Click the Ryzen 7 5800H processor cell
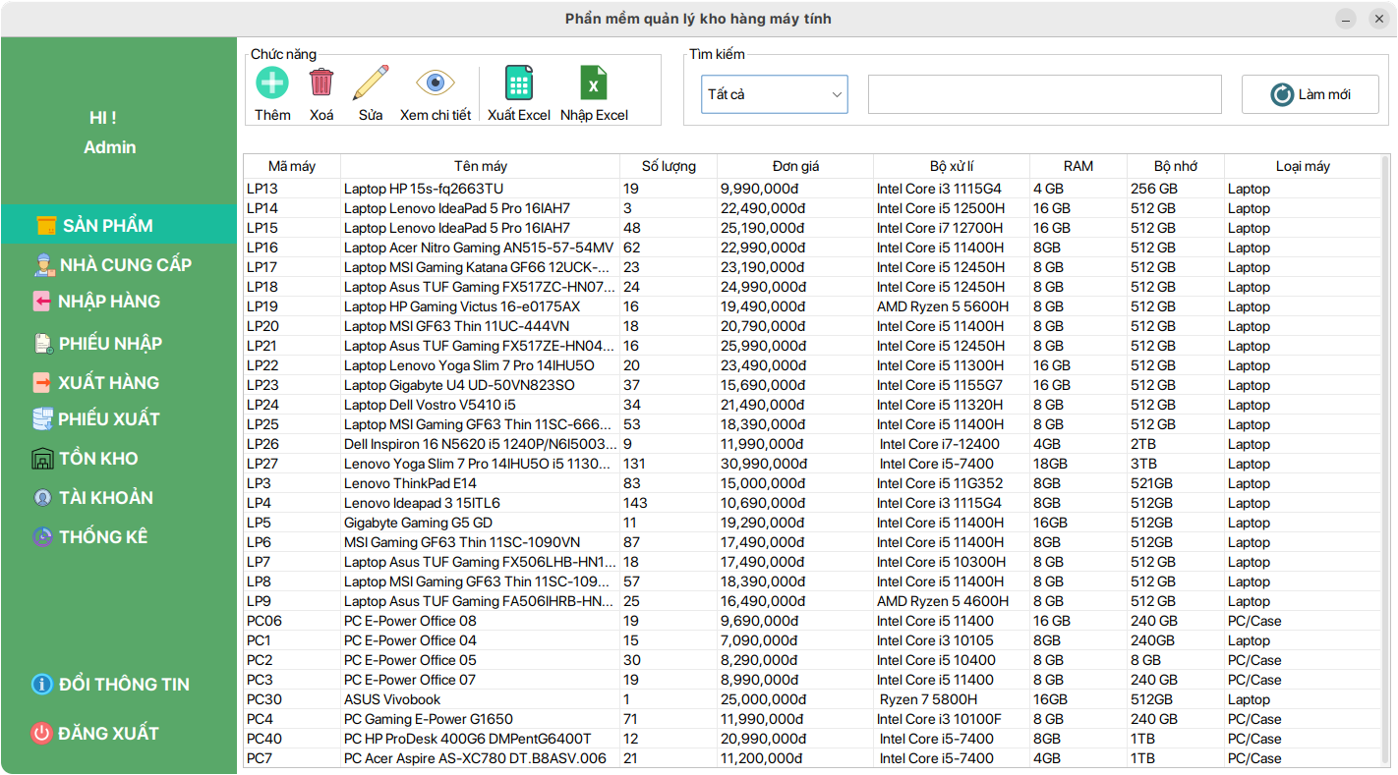This screenshot has height=775, width=1398. [x=952, y=699]
